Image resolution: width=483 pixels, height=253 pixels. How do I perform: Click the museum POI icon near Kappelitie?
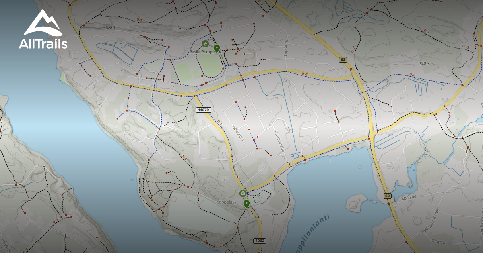pos(243,193)
